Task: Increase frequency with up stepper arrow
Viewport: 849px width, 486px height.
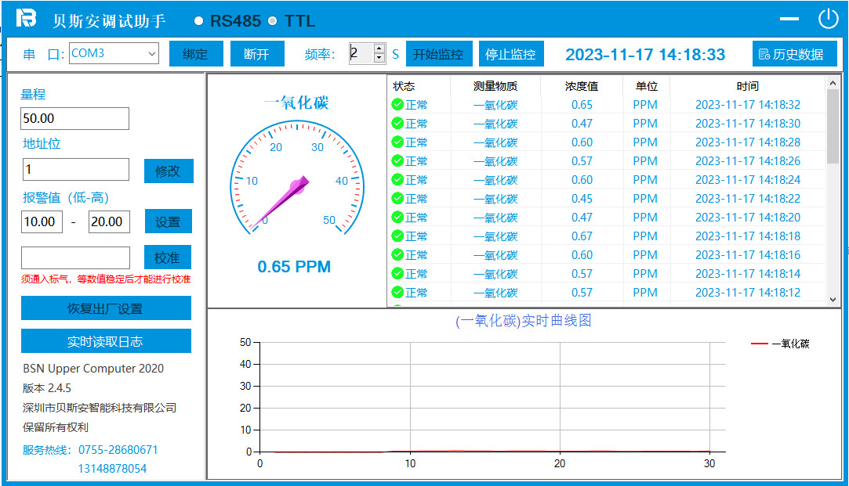Action: 379,49
